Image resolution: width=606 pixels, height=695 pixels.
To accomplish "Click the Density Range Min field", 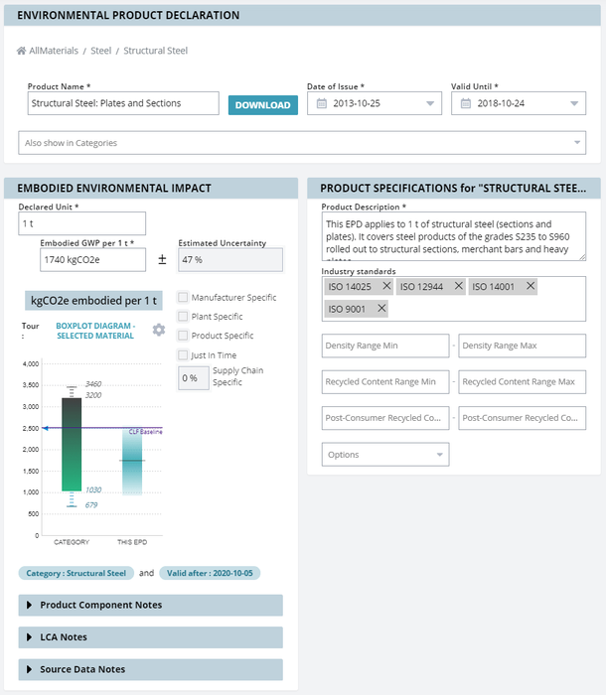I will pos(385,346).
